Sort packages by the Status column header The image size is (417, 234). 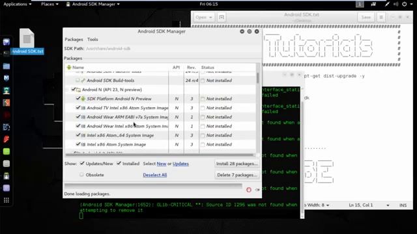[x=227, y=68]
